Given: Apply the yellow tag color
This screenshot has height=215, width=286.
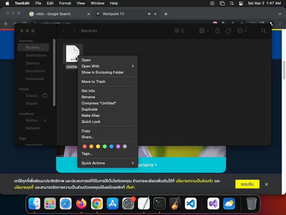Looking at the screenshot, I should [x=98, y=146].
